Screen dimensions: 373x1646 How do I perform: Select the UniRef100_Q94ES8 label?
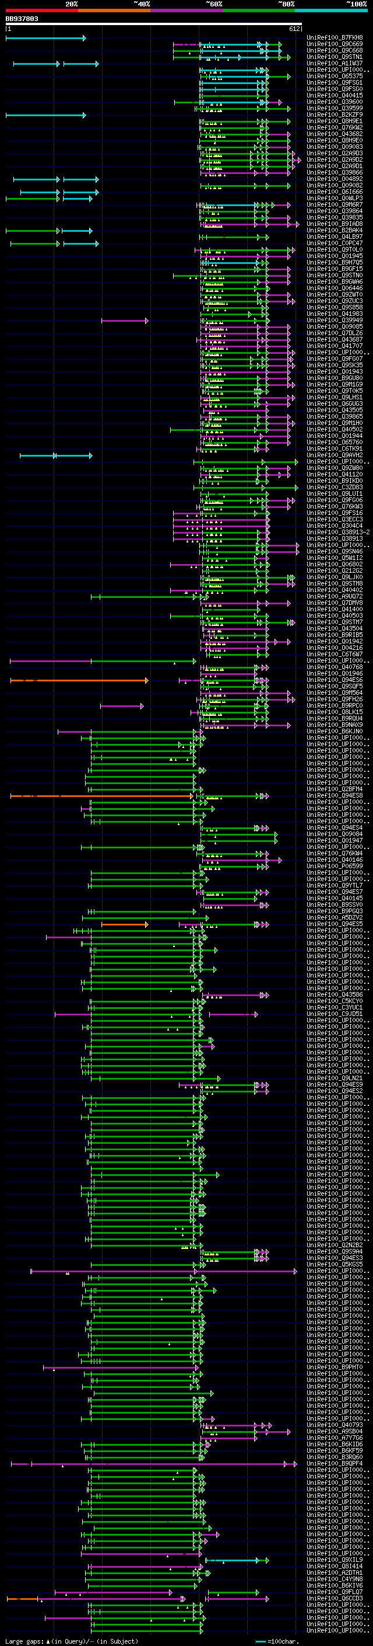(x=335, y=795)
